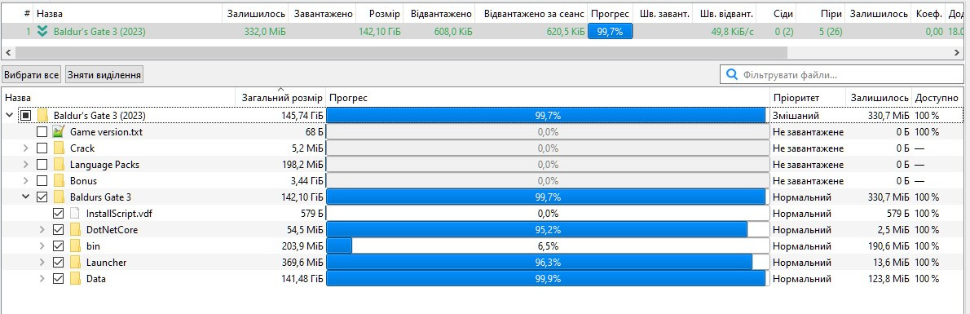The width and height of the screenshot is (970, 314).
Task: Collapse the Baldurs Gate 3 subfolder
Action: [x=26, y=197]
